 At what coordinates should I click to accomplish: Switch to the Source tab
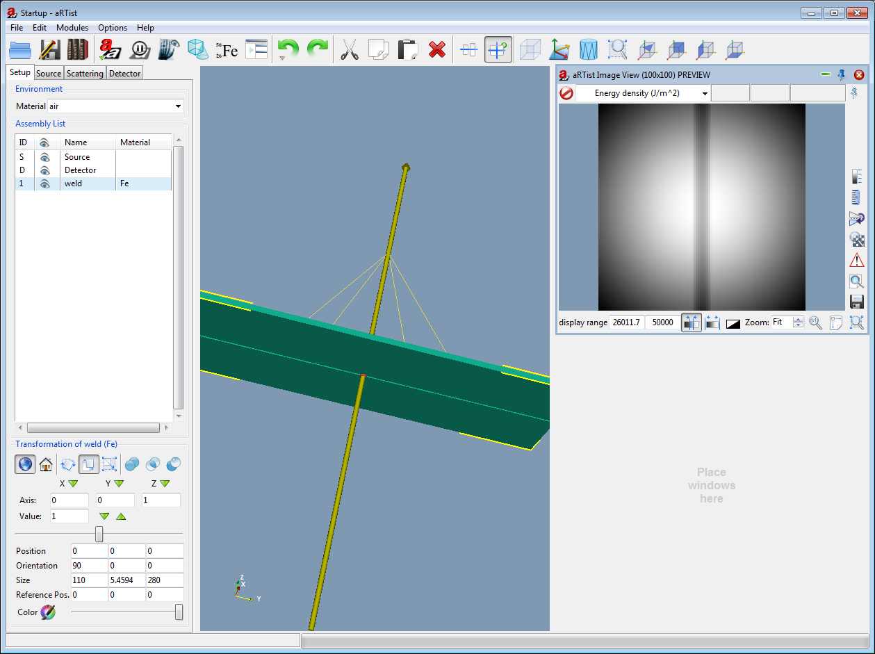click(49, 73)
